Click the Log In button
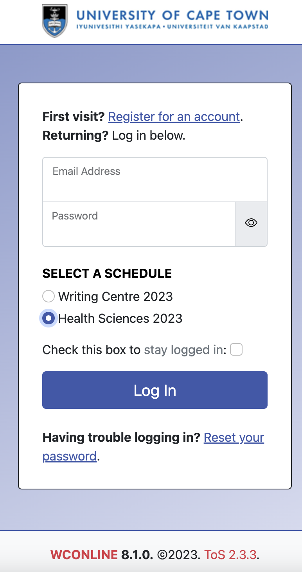 (x=155, y=390)
